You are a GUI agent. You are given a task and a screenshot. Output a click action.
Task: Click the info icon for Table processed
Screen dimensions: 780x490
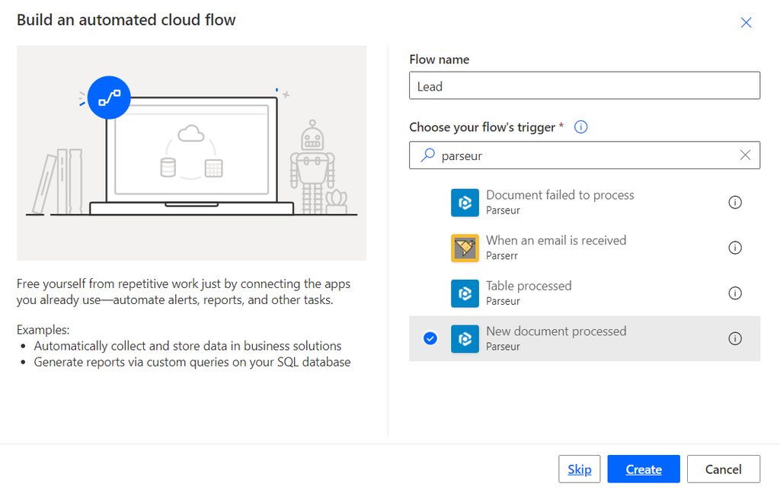point(735,293)
